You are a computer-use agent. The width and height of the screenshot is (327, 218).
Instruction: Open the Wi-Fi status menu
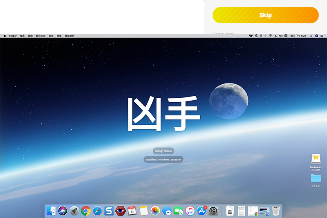(271, 36)
